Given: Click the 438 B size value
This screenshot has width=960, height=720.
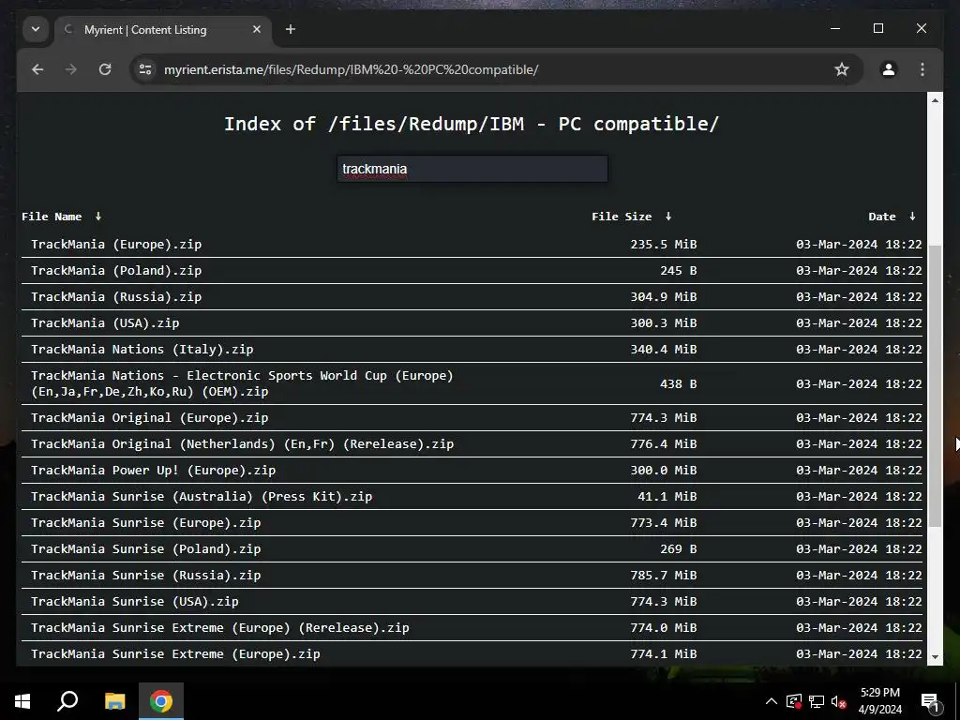Looking at the screenshot, I should [x=679, y=383].
